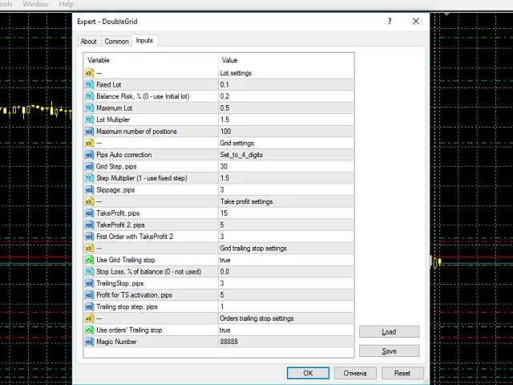Confirm settings with the OK button

308,373
